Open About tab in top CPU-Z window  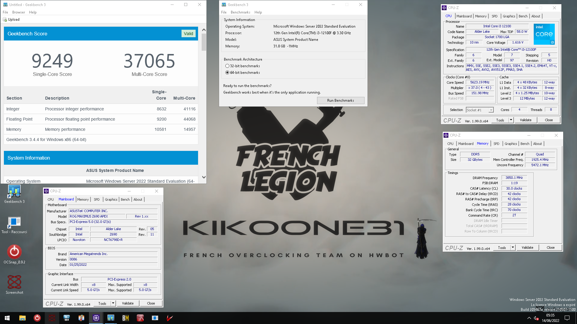point(536,16)
